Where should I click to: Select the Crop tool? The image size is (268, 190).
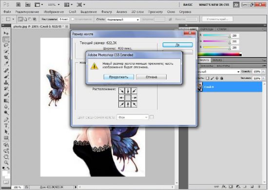(6, 57)
